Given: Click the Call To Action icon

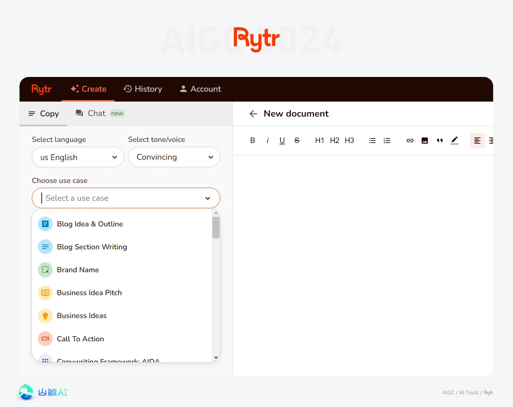Looking at the screenshot, I should click(45, 339).
